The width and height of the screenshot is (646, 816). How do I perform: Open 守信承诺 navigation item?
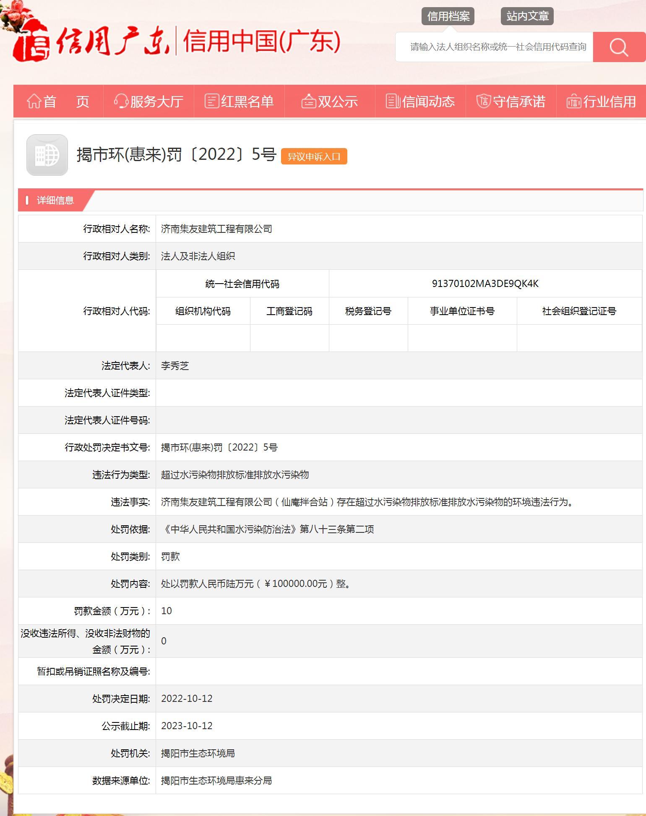point(511,102)
